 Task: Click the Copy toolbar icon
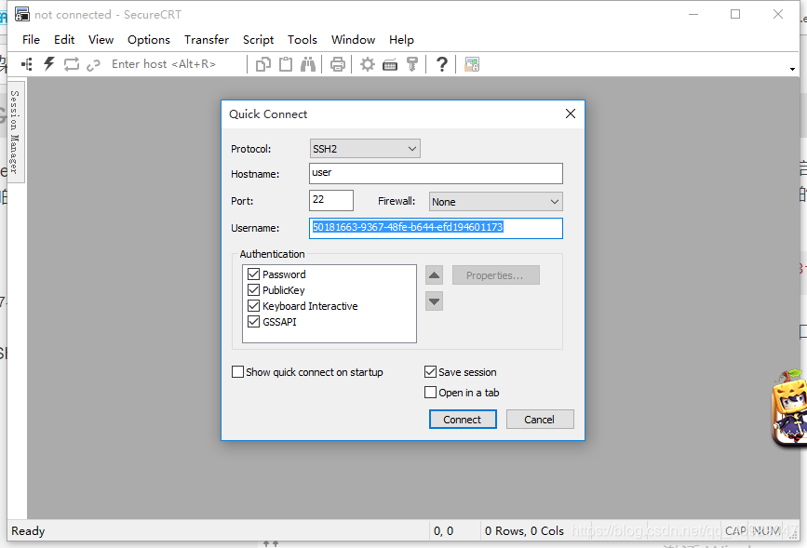(263, 64)
